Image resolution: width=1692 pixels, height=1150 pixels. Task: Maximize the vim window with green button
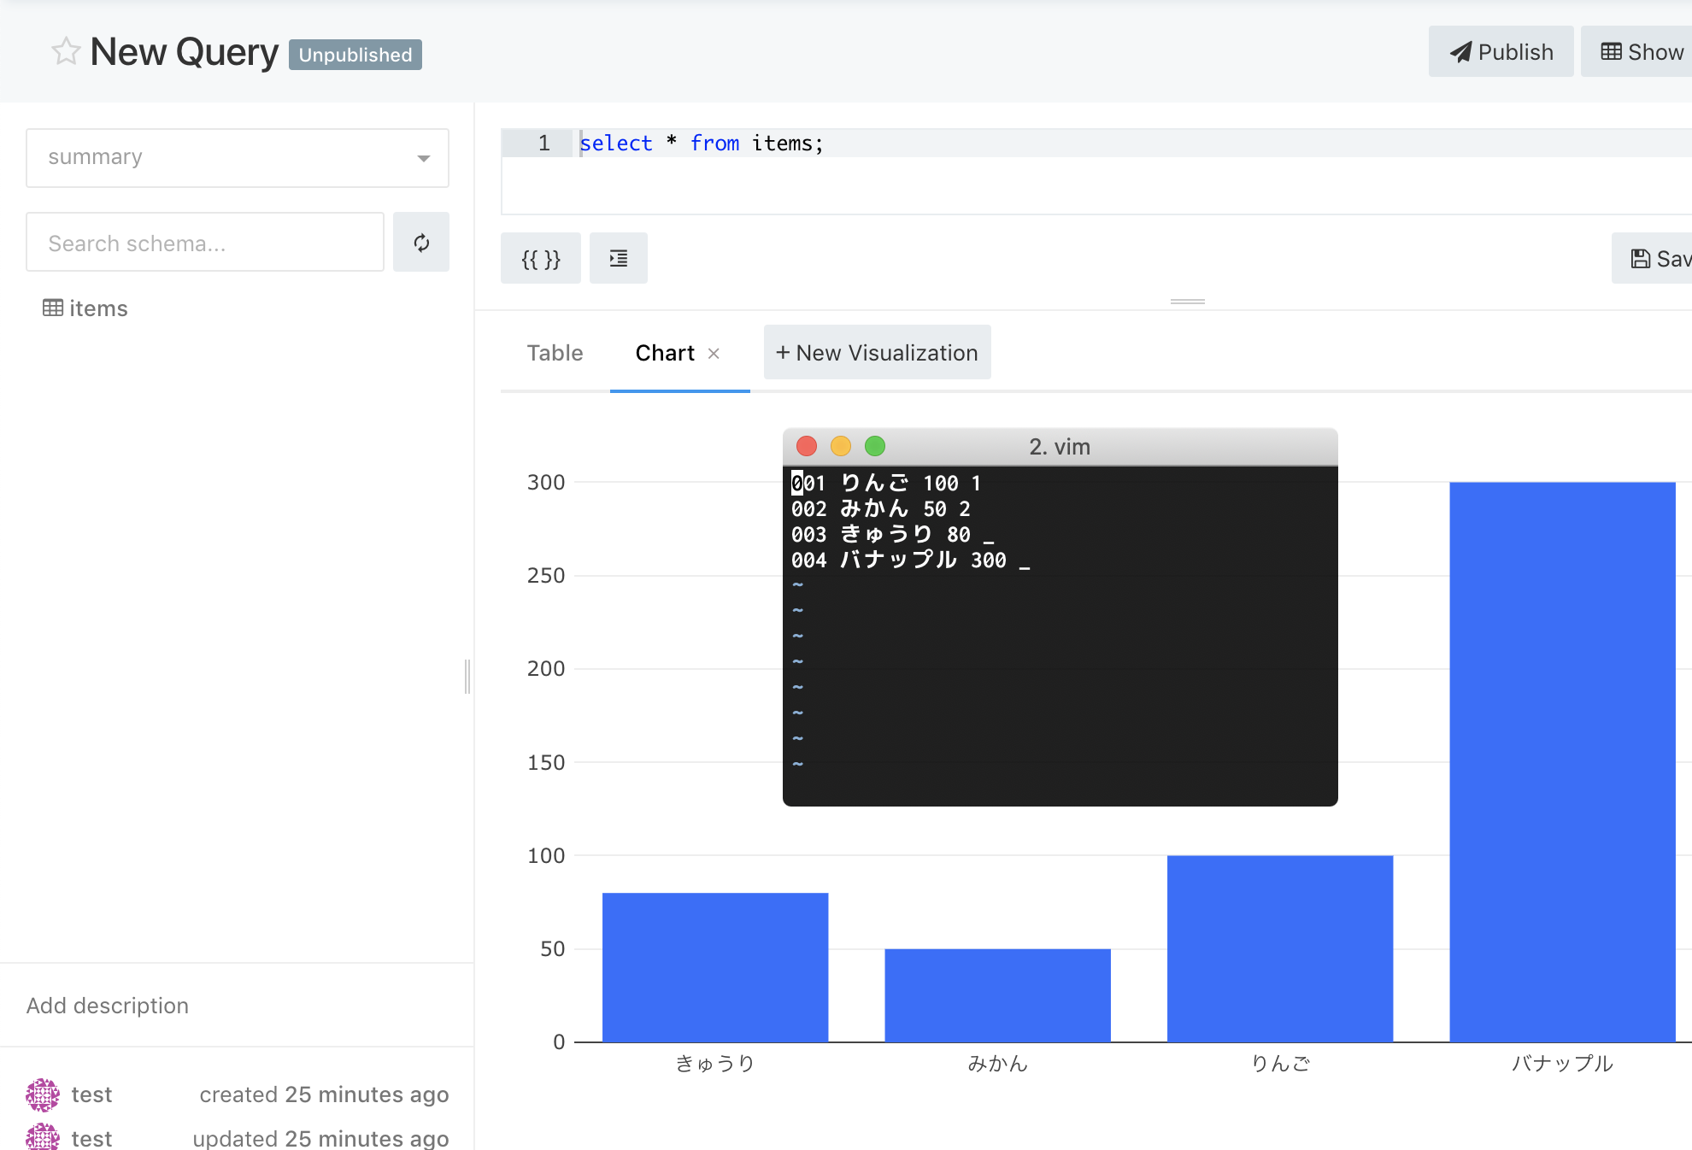(x=875, y=446)
